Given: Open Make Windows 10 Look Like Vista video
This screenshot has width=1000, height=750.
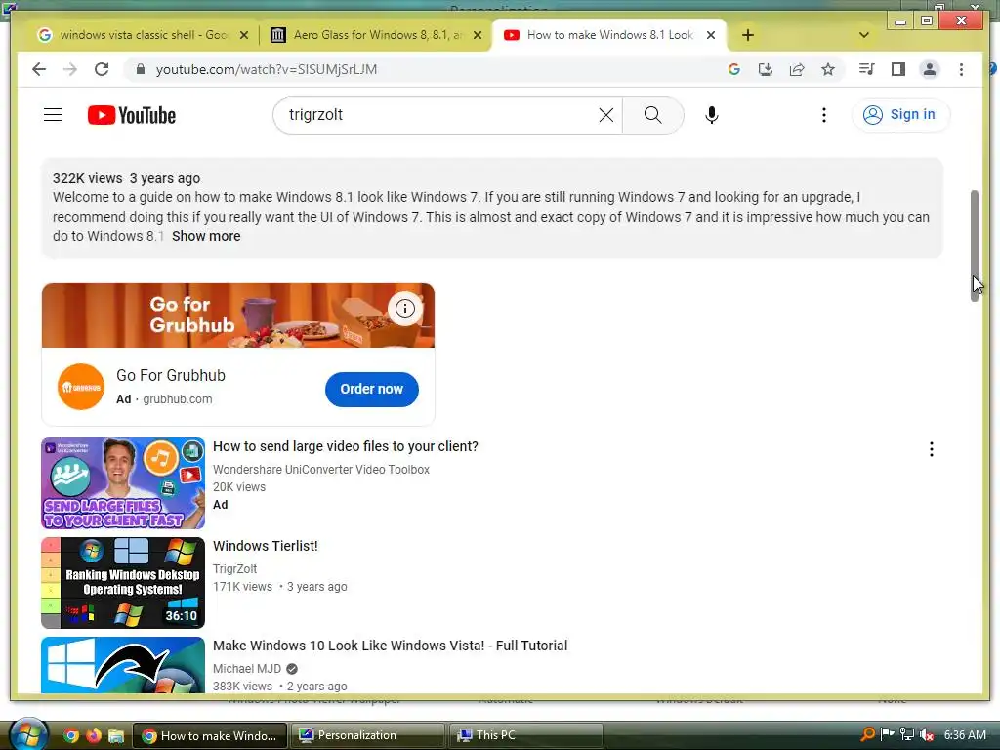Looking at the screenshot, I should pos(390,646).
